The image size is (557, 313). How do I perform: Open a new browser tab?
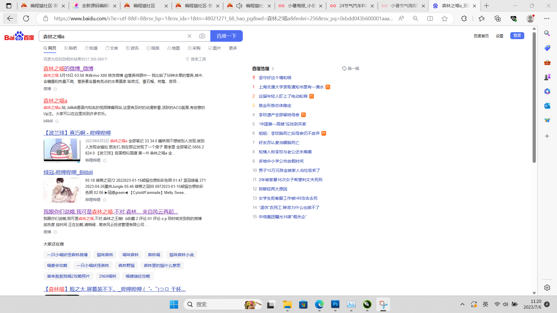pos(487,6)
